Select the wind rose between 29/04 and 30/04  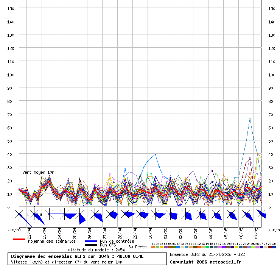tap(140, 215)
